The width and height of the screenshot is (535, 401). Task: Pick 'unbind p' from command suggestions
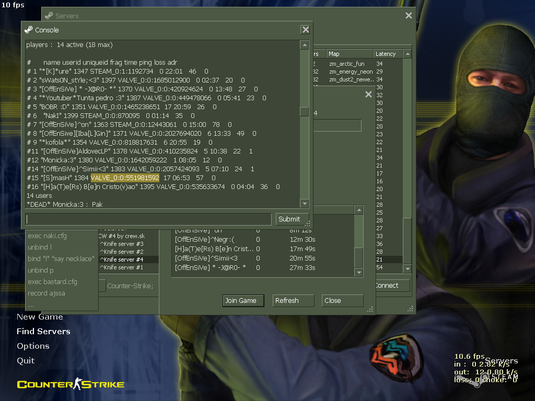(41, 270)
